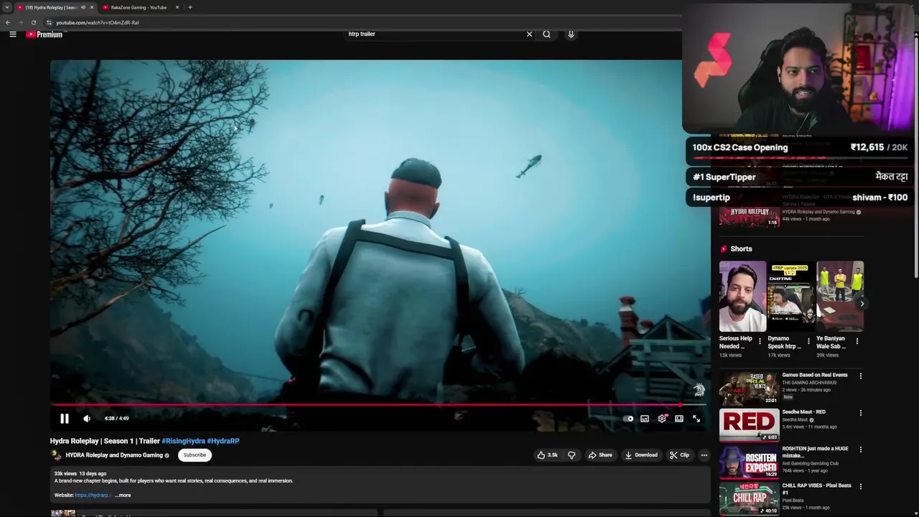Clear the search query with X
919x517 pixels.
pyautogui.click(x=529, y=34)
